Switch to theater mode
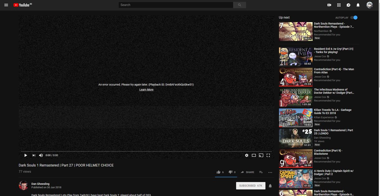380x196 pixels. point(254,155)
